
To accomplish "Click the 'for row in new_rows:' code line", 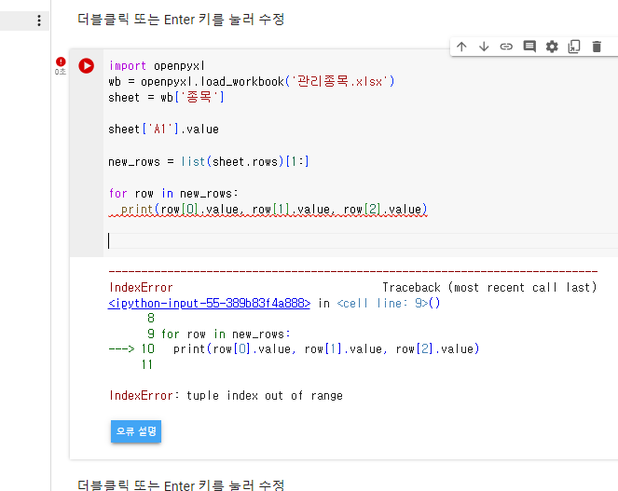I will tap(173, 194).
